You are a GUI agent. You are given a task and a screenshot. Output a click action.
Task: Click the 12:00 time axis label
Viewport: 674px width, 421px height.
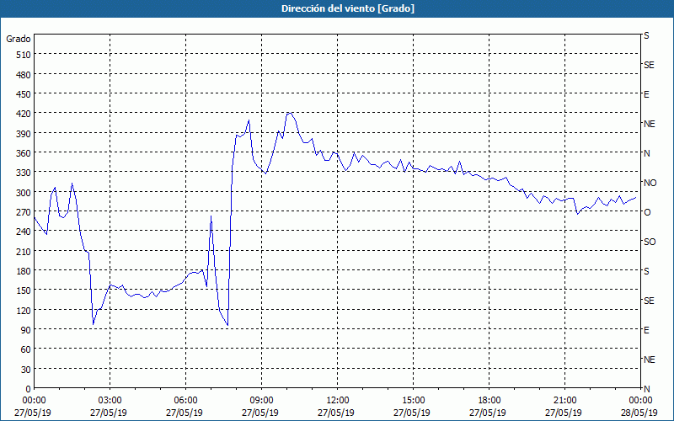pyautogui.click(x=338, y=401)
